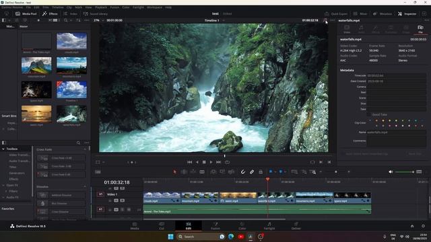Toggle timeline snapping magnet icon
This screenshot has width=431, height=242.
243,172
